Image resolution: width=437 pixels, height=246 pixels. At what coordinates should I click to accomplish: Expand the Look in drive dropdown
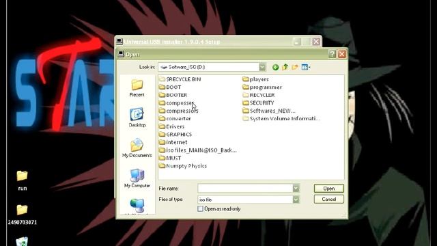(262, 67)
